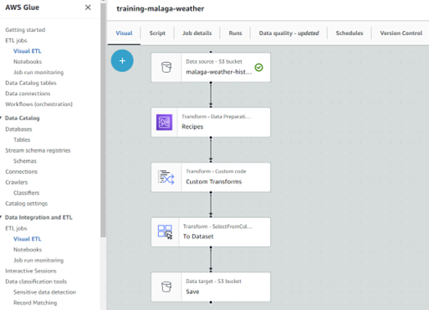
Task: Switch to the Schedules tab
Action: pos(350,33)
